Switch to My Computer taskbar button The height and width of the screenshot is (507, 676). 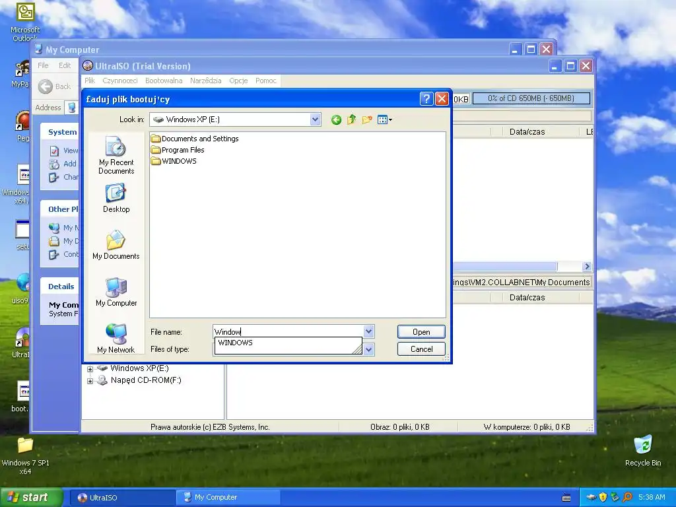[x=228, y=498]
